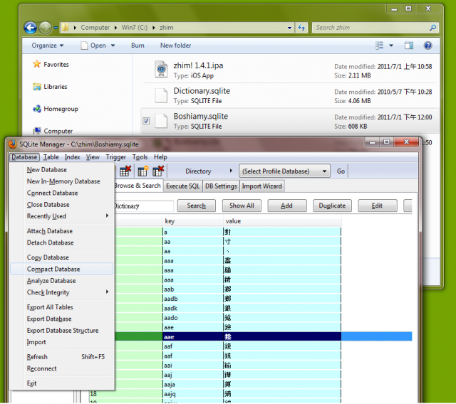Viewport: 456px width, 404px height.
Task: Toggle the preview pane icon
Action: coord(408,46)
